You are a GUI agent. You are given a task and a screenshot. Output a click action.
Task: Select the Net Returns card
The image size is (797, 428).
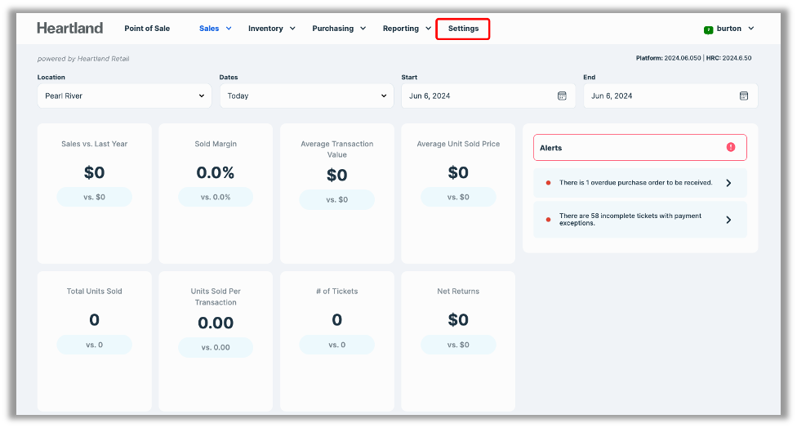pyautogui.click(x=458, y=341)
